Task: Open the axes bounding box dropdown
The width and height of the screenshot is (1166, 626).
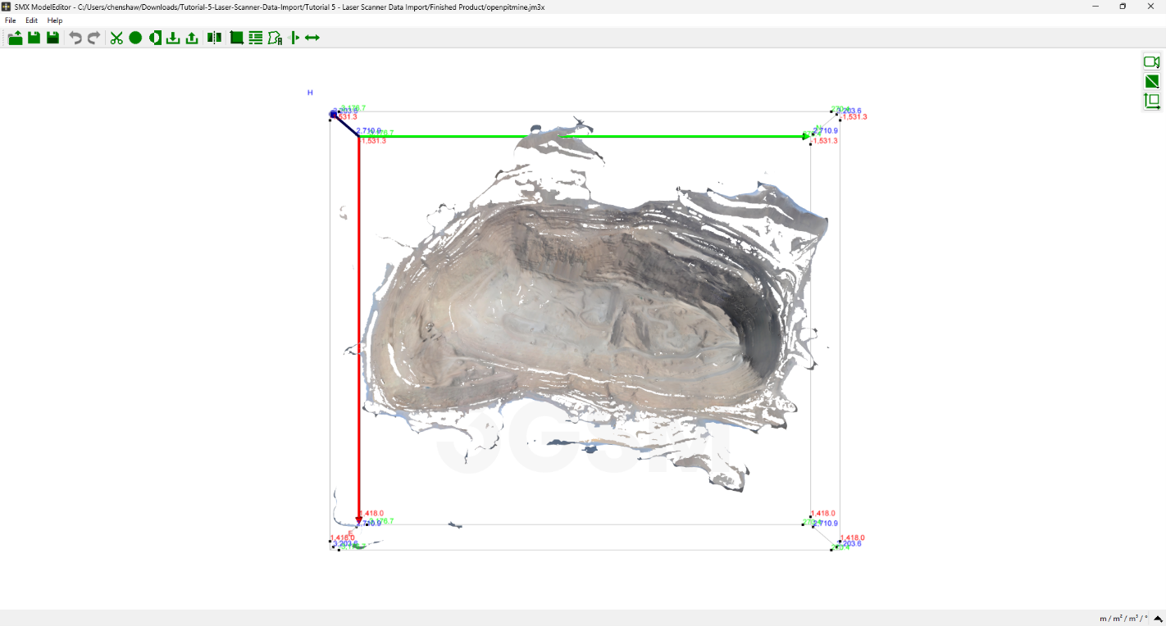Action: tap(1151, 101)
